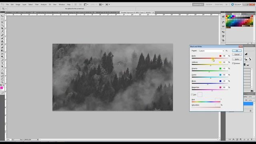
Task: Open the Arrange Documents dropdown
Action: point(101,4)
